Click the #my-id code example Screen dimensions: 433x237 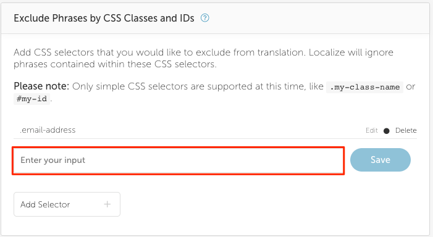point(32,99)
